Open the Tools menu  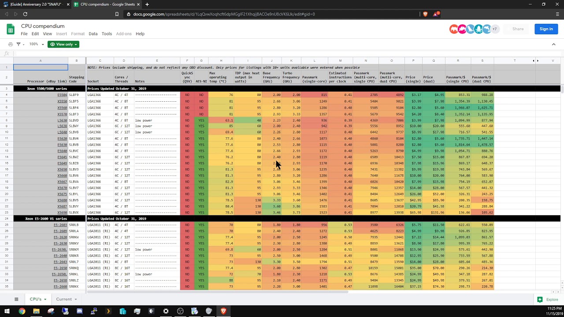coord(107,33)
